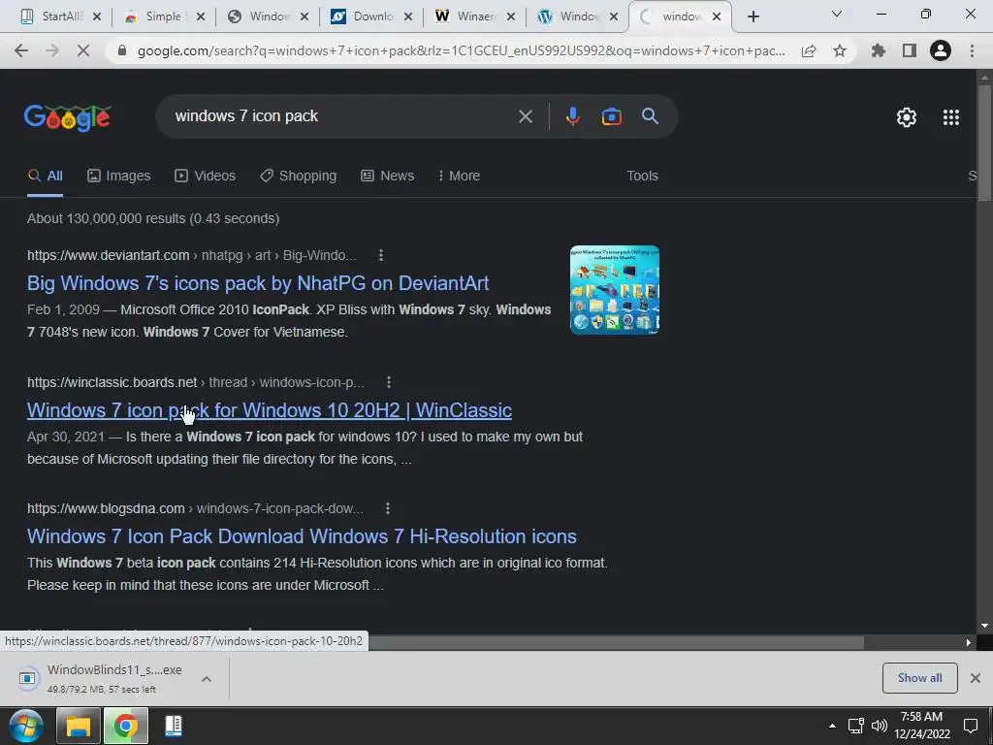The width and height of the screenshot is (993, 745).
Task: Expand the More search filters menu
Action: tap(459, 176)
